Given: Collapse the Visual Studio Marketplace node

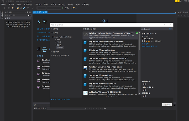Looking at the screenshot, I should (53, 37).
